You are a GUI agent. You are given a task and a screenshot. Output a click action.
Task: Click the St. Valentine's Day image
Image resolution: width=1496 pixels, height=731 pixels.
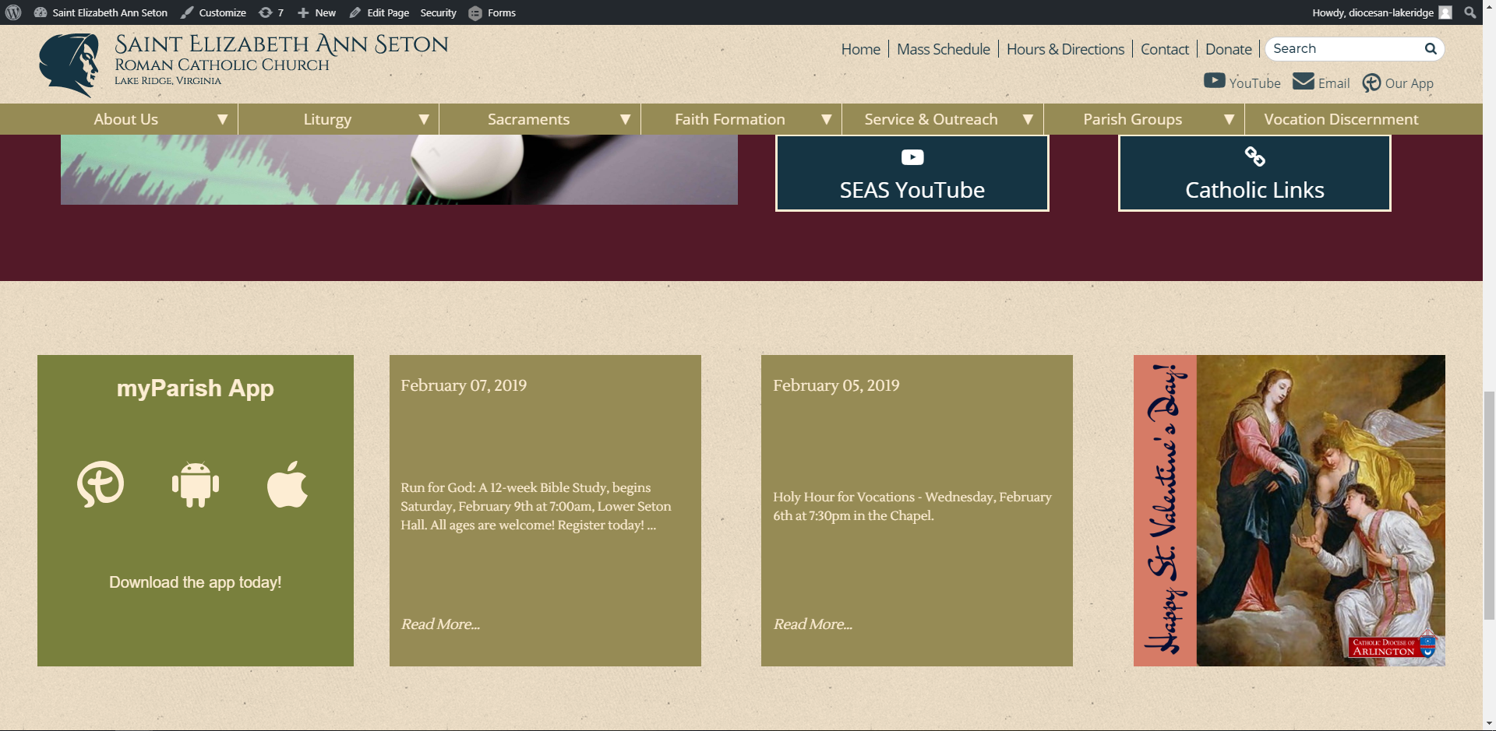tap(1289, 511)
